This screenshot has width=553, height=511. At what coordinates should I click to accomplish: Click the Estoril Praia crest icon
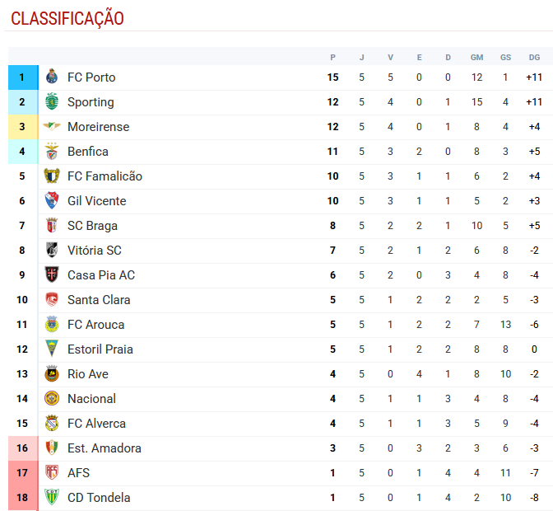[52, 349]
